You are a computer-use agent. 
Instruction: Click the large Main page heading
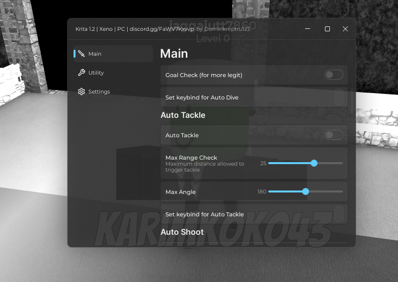[174, 54]
